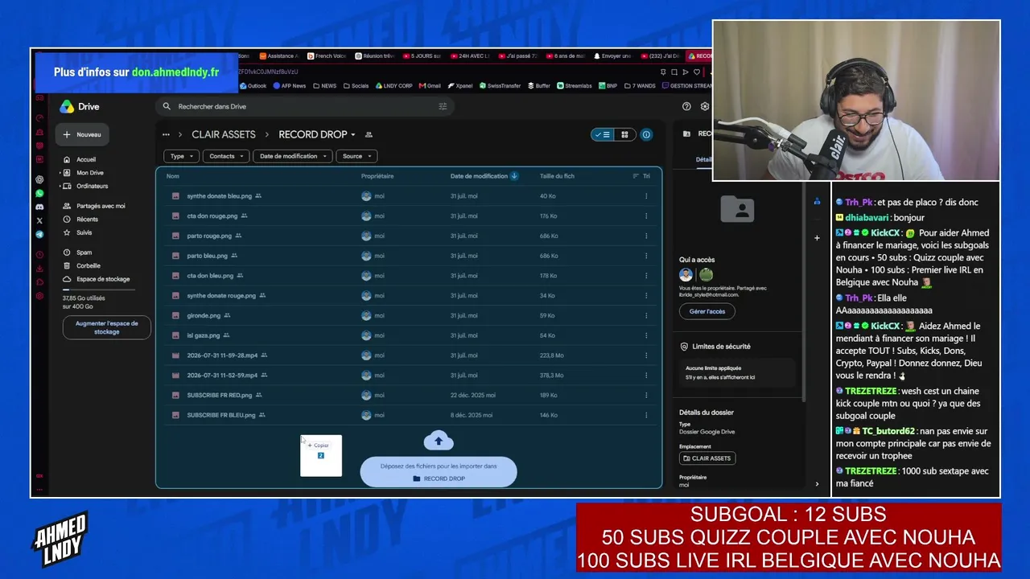Expand the breadcrumb ellipsis menu
Image resolution: width=1030 pixels, height=579 pixels.
[x=166, y=135]
